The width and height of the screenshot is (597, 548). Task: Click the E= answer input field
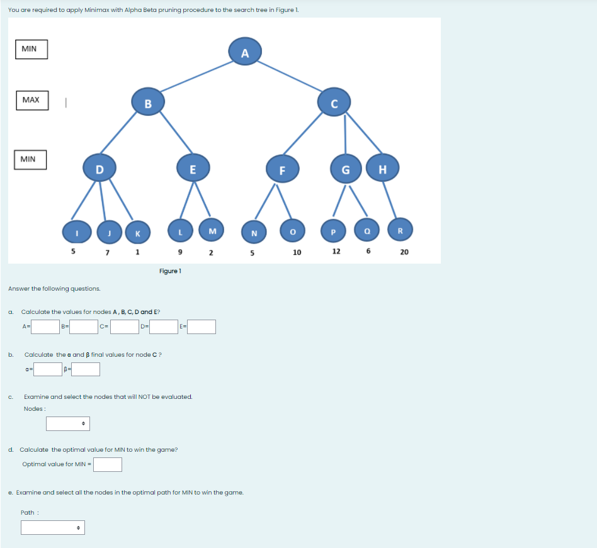[202, 327]
